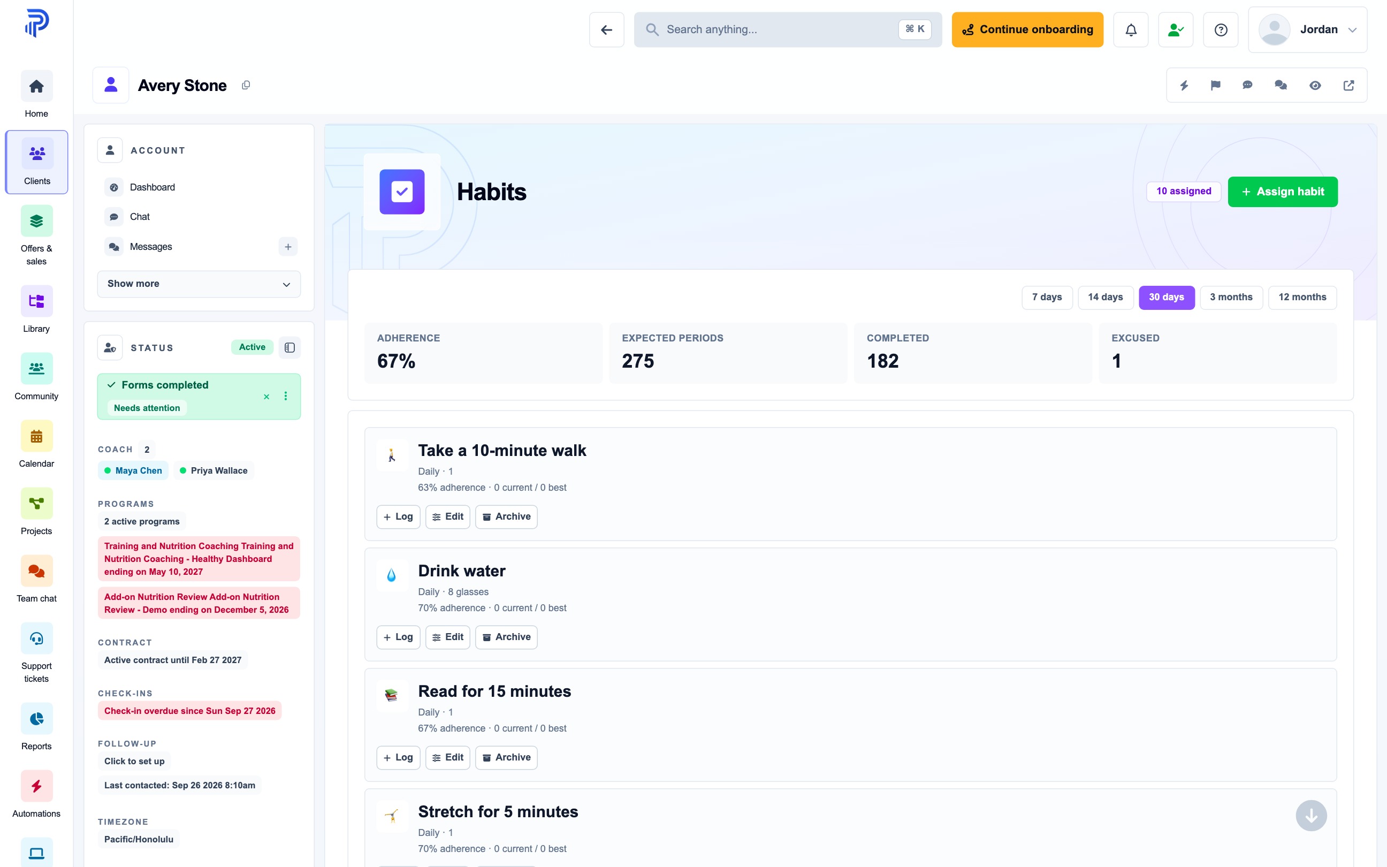Open Home in the sidebar
Viewport: 1387px width, 867px height.
tap(36, 95)
